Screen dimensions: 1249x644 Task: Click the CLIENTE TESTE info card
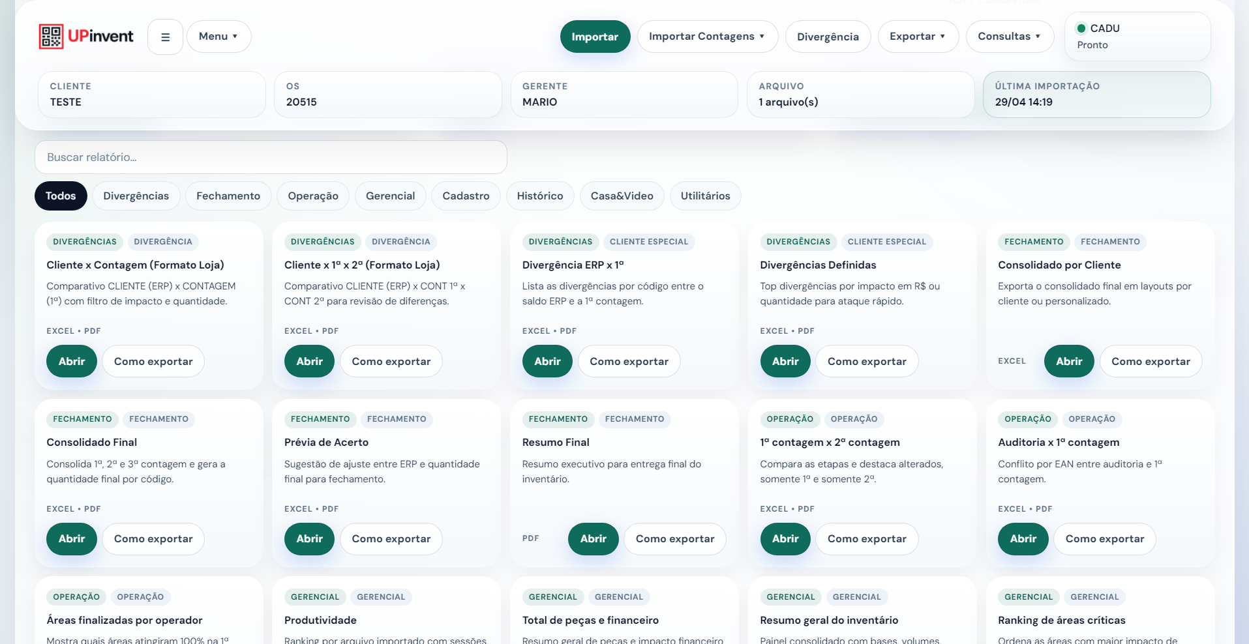pos(152,95)
